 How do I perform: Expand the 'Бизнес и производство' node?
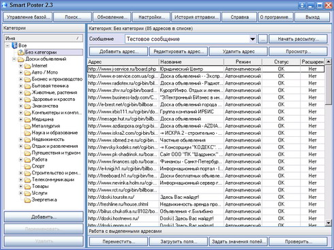20,79
